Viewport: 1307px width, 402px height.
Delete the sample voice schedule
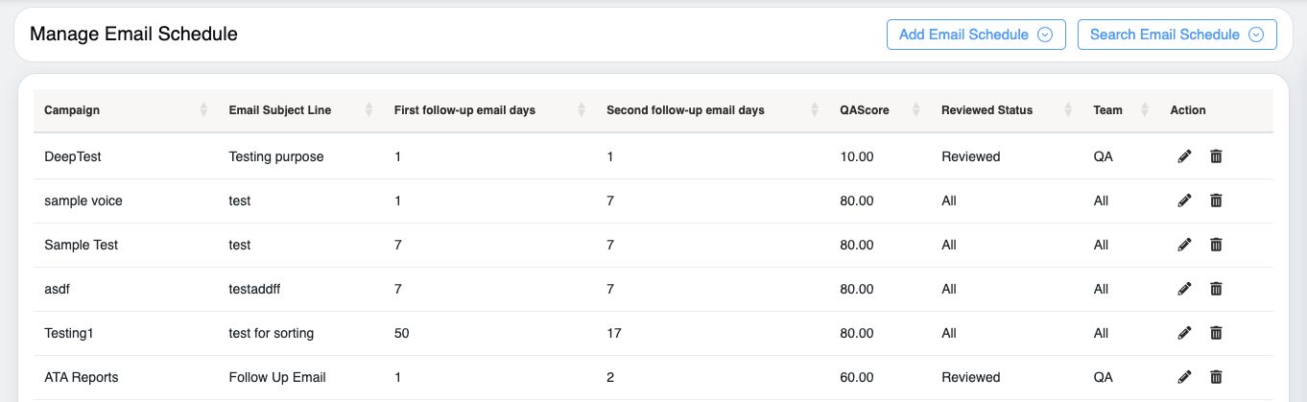click(1216, 201)
